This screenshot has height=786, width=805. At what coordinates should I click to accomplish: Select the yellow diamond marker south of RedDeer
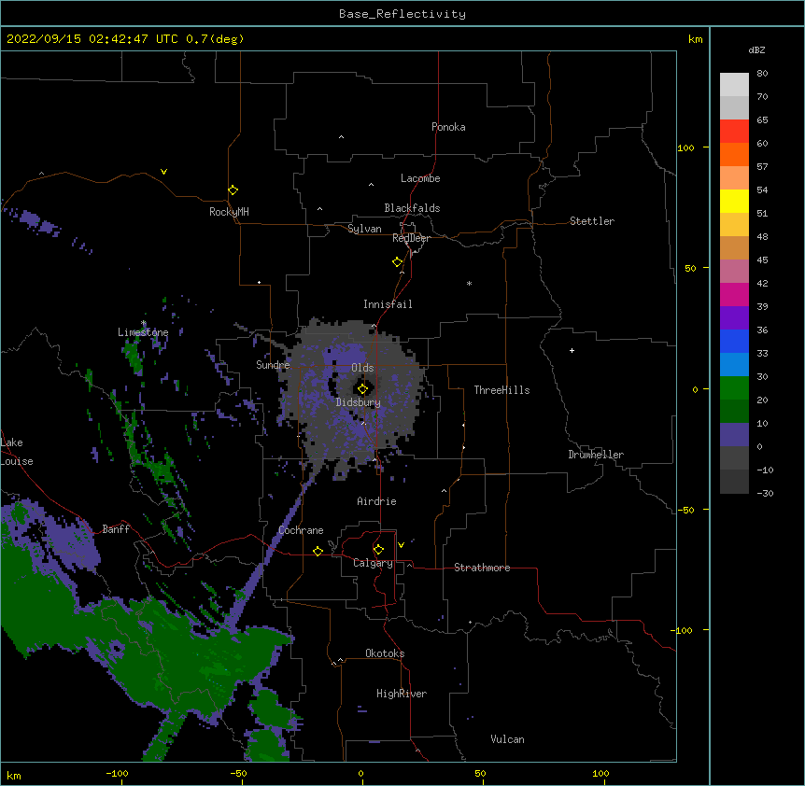point(397,262)
